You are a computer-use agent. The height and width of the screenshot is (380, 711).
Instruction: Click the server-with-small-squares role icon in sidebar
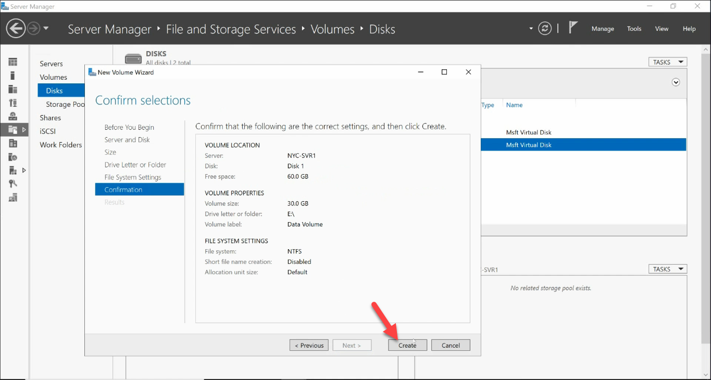[13, 170]
